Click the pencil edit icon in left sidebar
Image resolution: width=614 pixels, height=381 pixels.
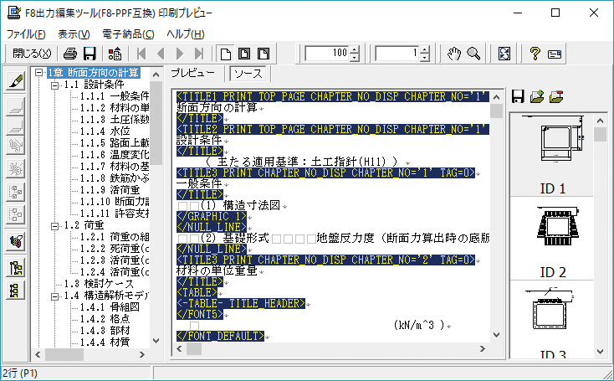(x=16, y=81)
